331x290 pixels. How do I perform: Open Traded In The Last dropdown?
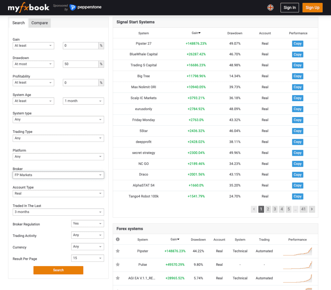pyautogui.click(x=58, y=212)
